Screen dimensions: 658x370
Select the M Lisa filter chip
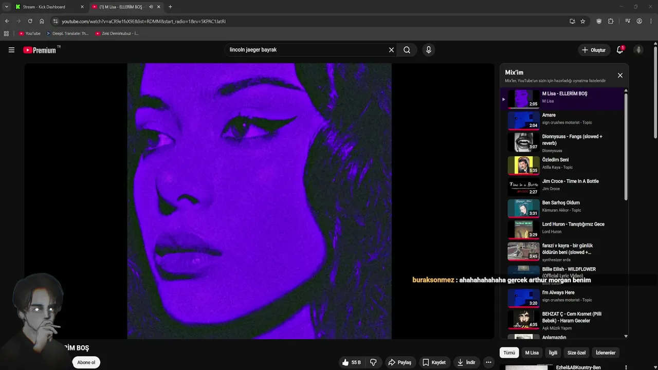tap(532, 353)
